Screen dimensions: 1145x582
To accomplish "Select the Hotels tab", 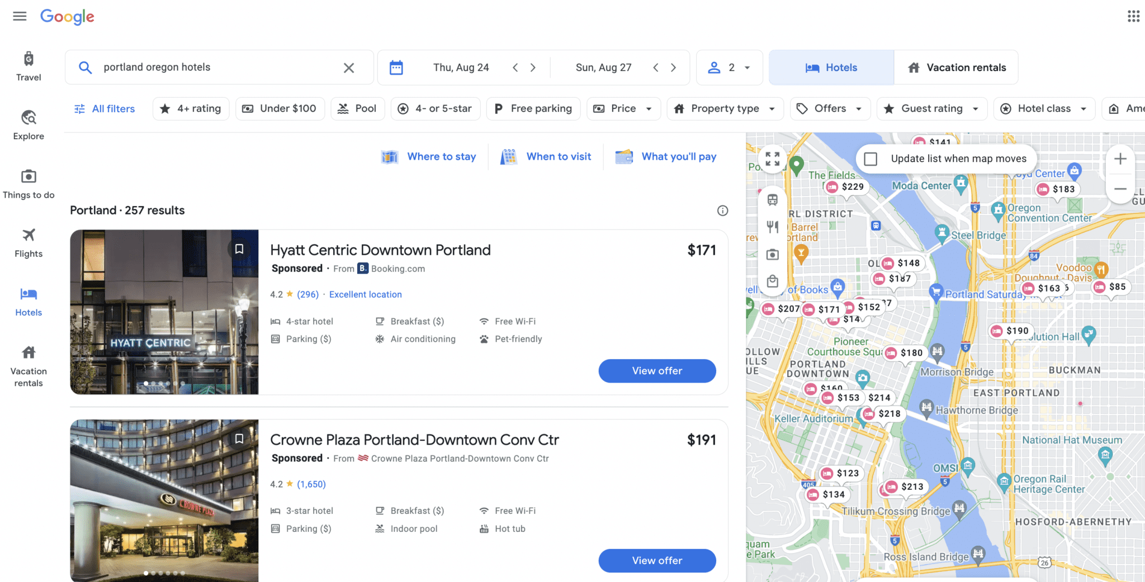I will tap(831, 67).
